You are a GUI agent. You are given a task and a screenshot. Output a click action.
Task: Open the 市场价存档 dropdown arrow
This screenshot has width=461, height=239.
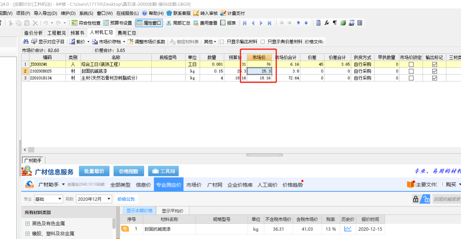tap(124, 42)
